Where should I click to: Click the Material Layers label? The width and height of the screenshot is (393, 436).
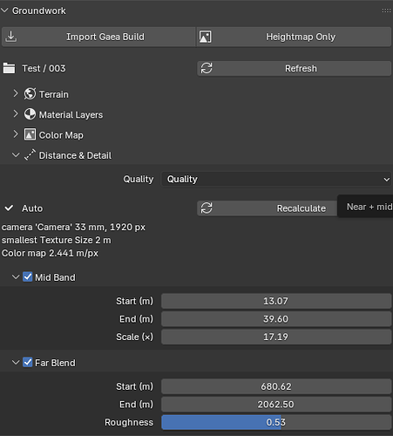point(71,114)
